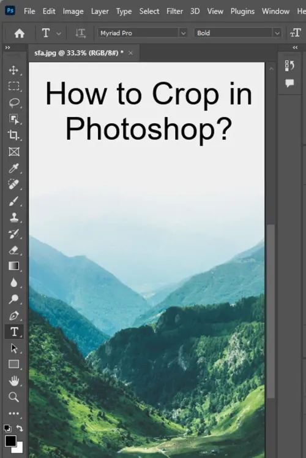
Task: Select the Hand tool
Action: 13,381
